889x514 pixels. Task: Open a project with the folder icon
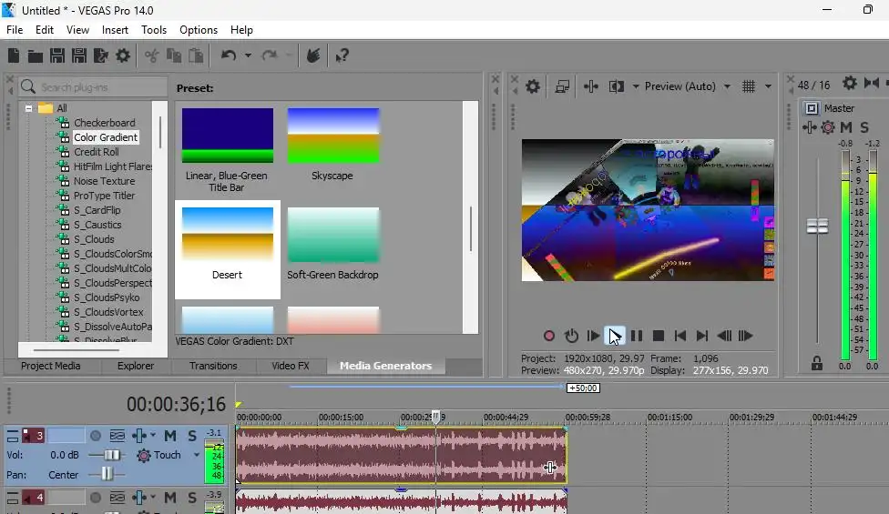coord(36,55)
